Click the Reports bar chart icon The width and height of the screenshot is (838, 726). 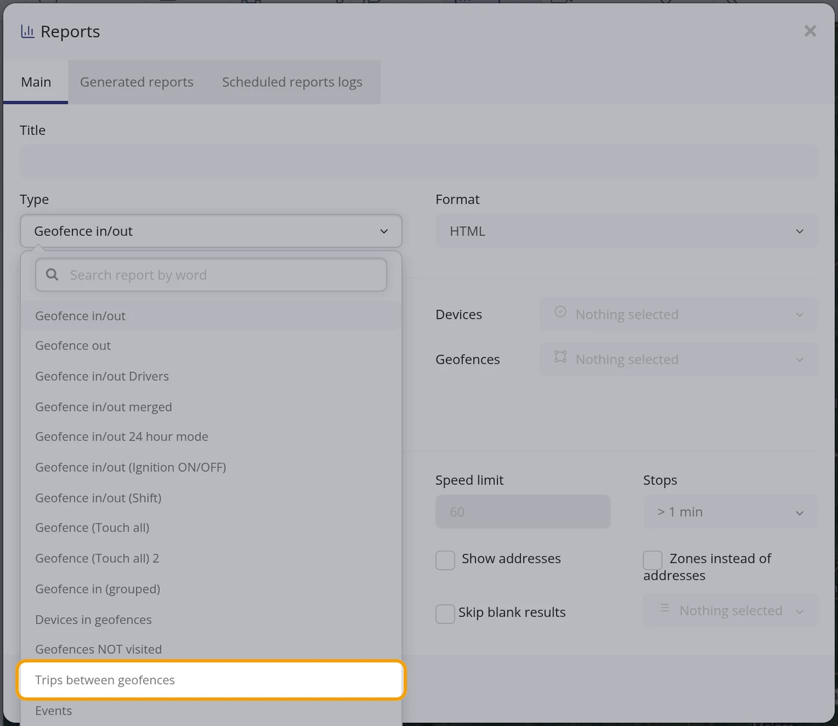28,32
